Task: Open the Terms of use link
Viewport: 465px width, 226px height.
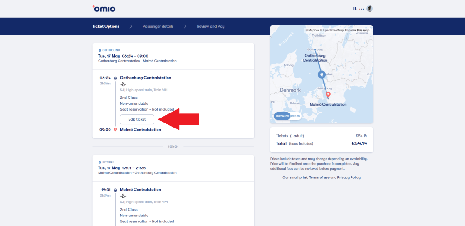Action: click(319, 177)
